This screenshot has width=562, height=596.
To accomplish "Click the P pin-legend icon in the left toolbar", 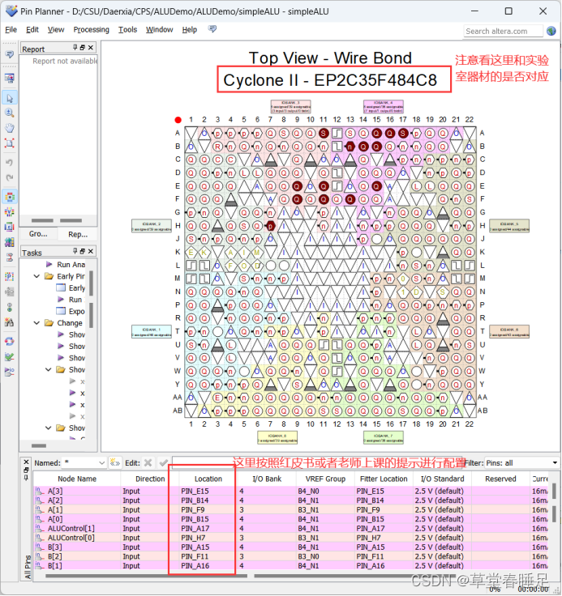I will pos(10,277).
